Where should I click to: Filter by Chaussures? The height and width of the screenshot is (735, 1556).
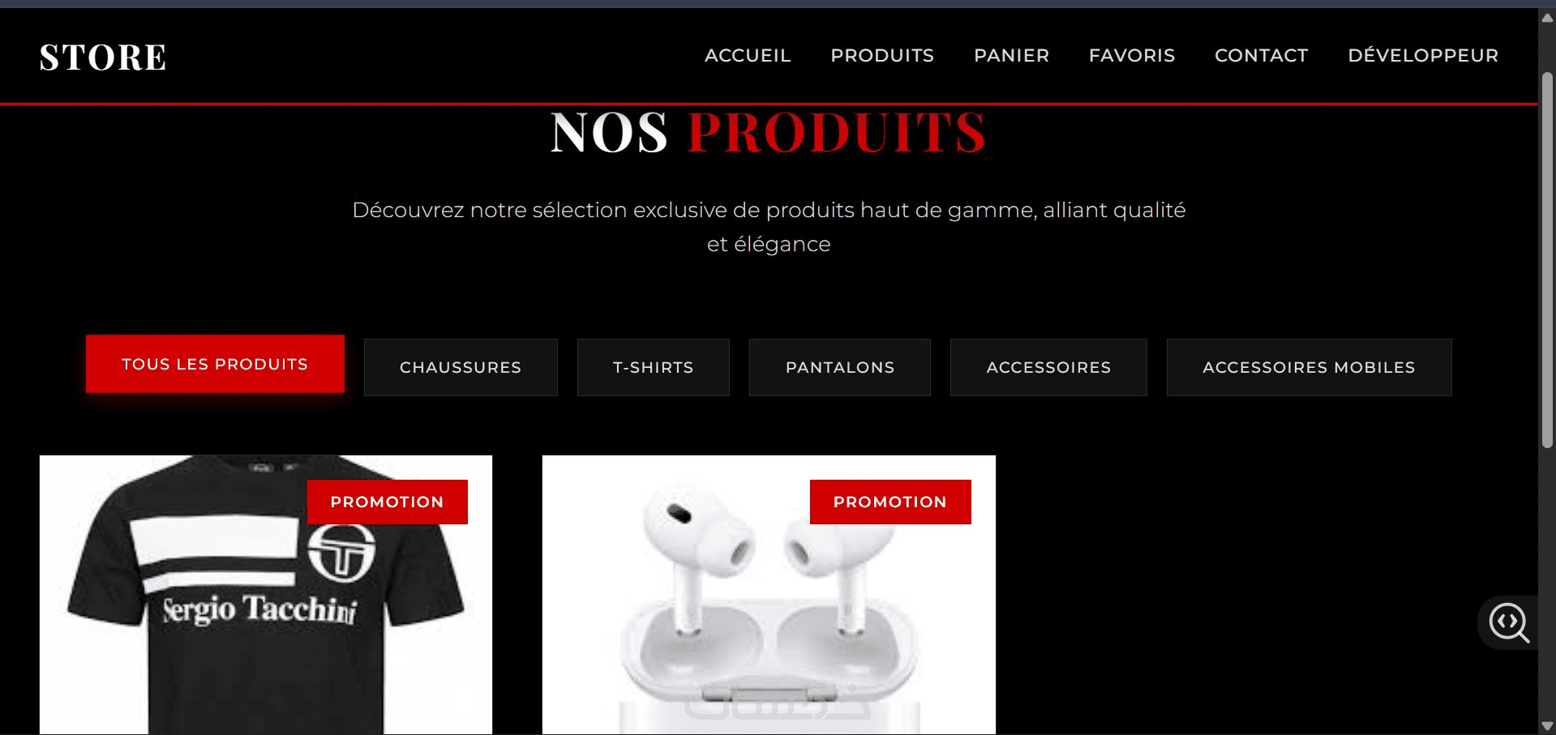pos(461,367)
